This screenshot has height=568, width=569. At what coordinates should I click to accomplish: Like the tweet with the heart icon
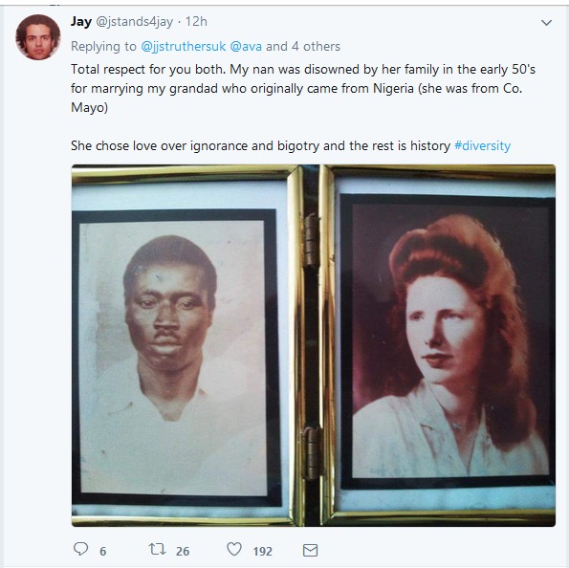pos(234,549)
